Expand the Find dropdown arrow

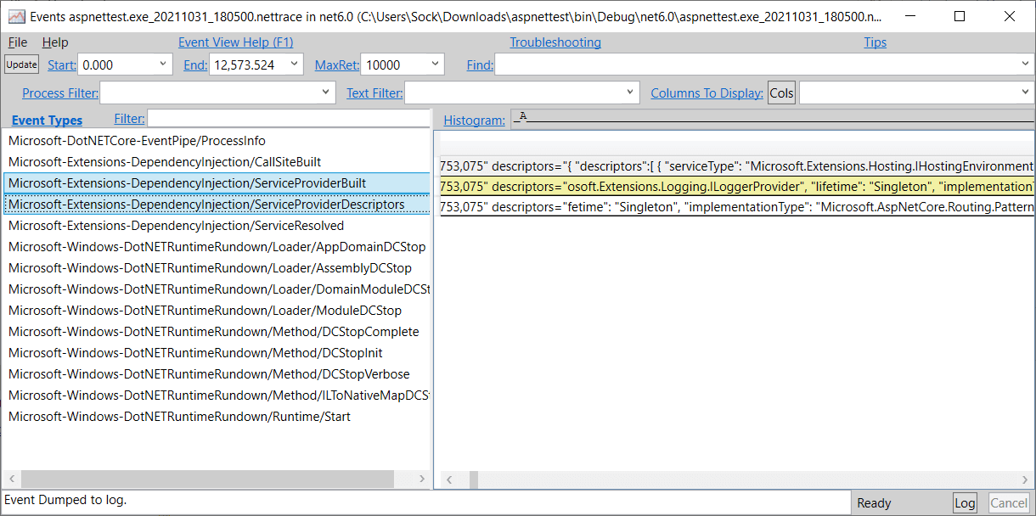tap(1025, 64)
